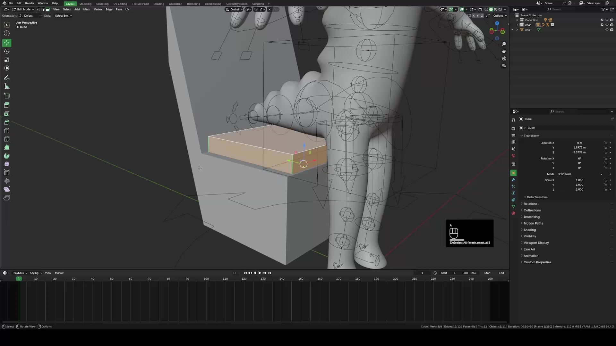
Task: Open the Mesh menu
Action: [87, 9]
